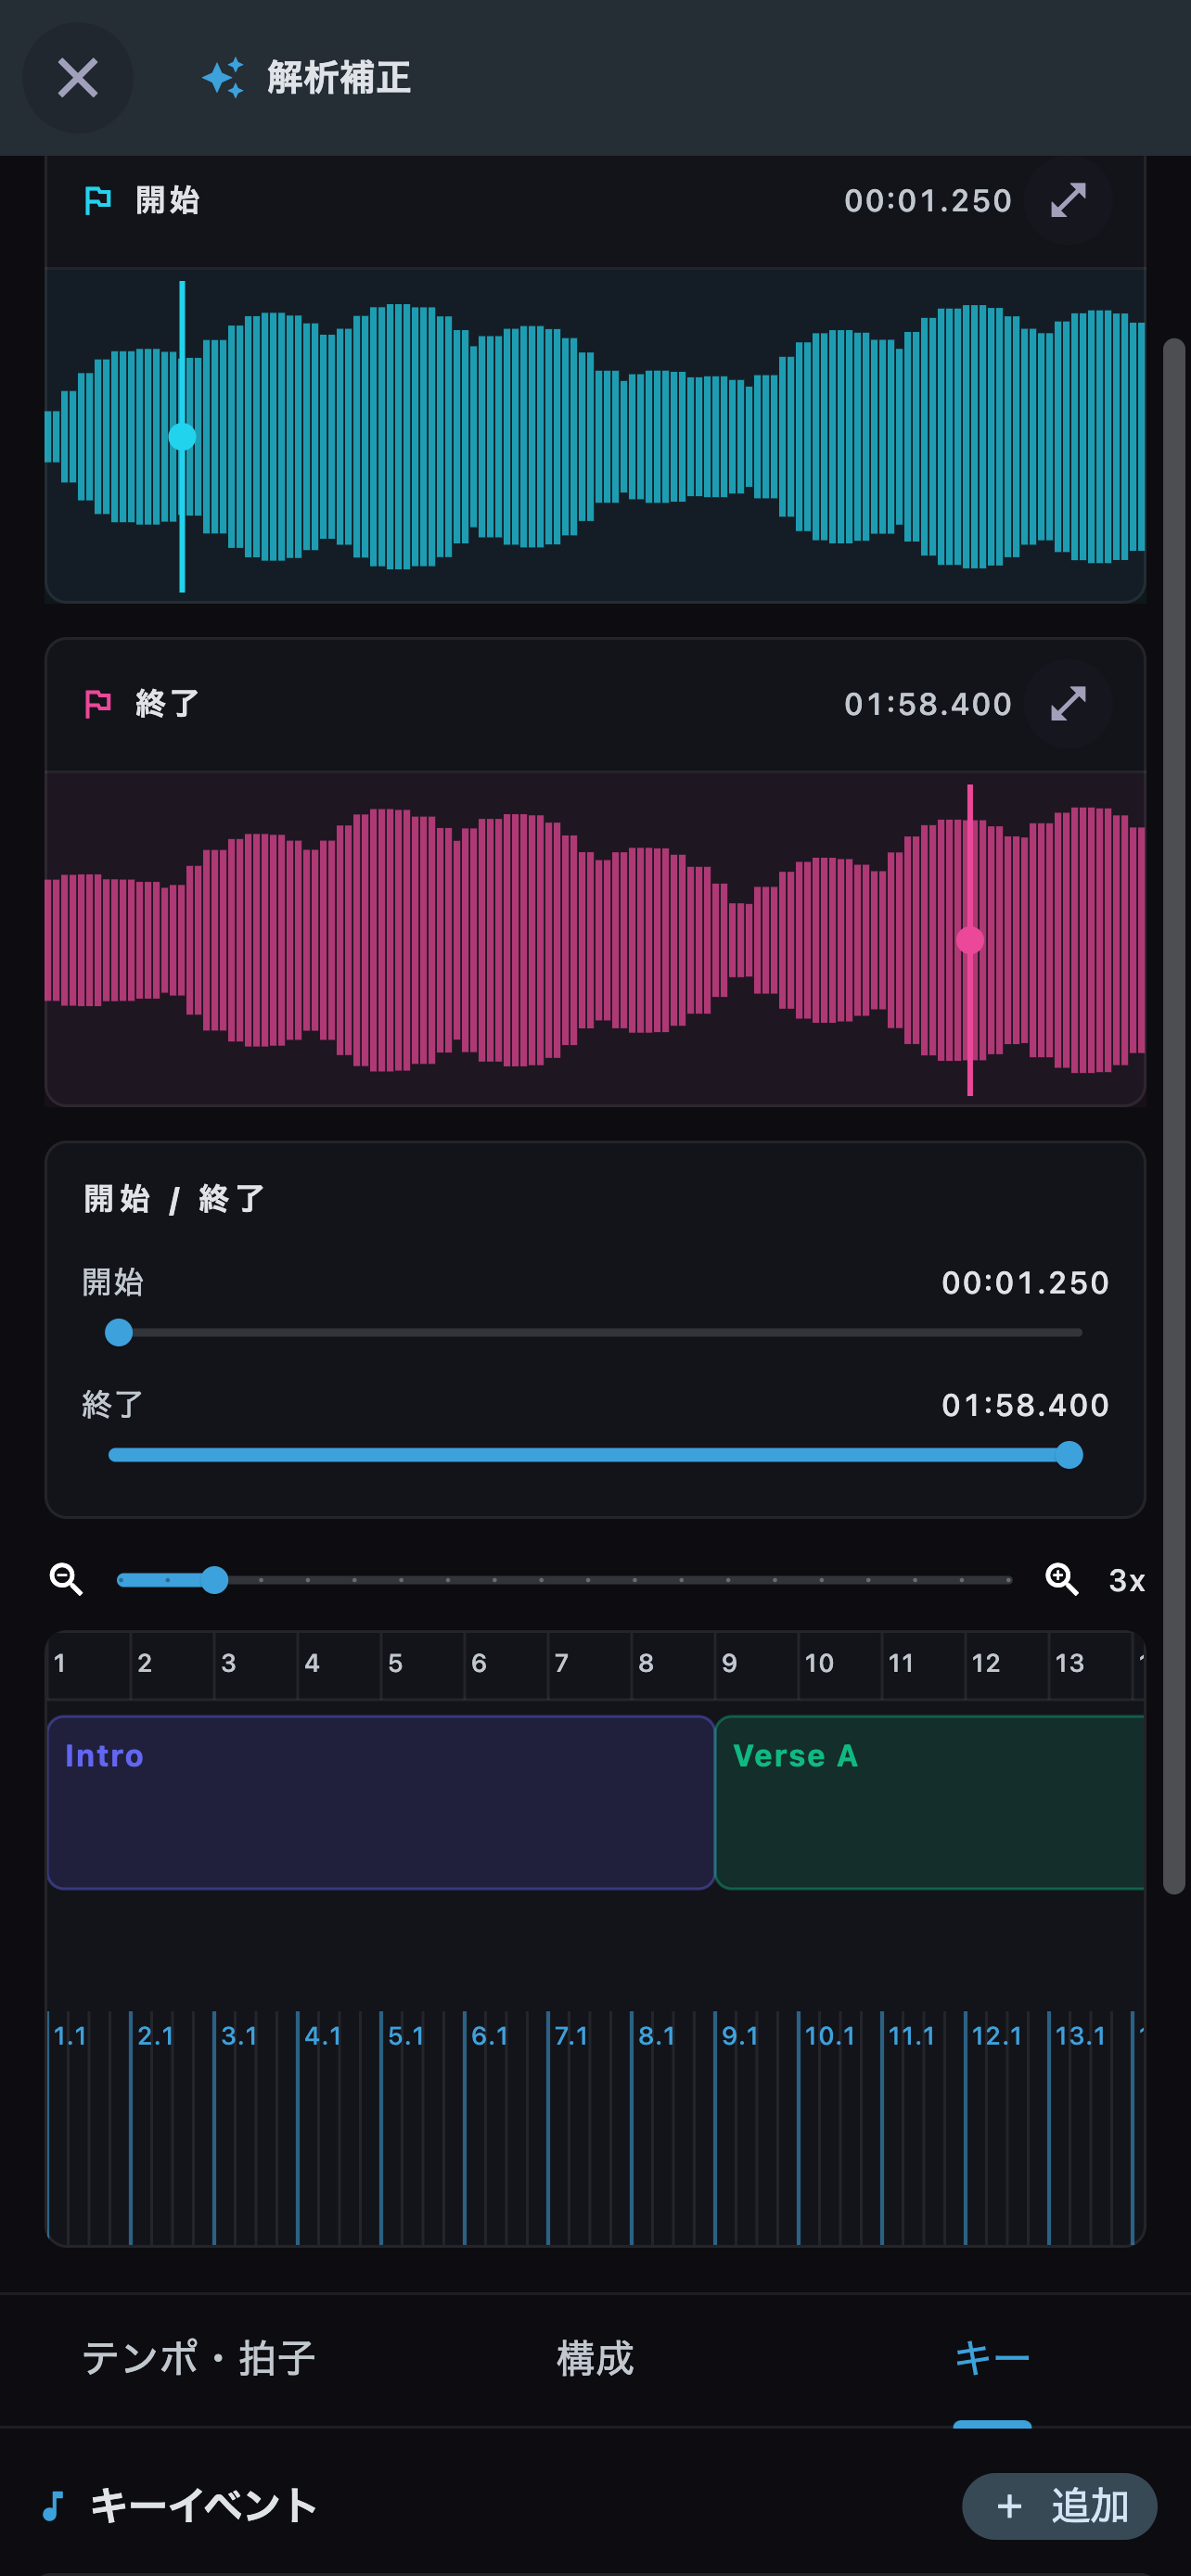
Task: Click the pink 終了 flag icon
Action: (97, 704)
